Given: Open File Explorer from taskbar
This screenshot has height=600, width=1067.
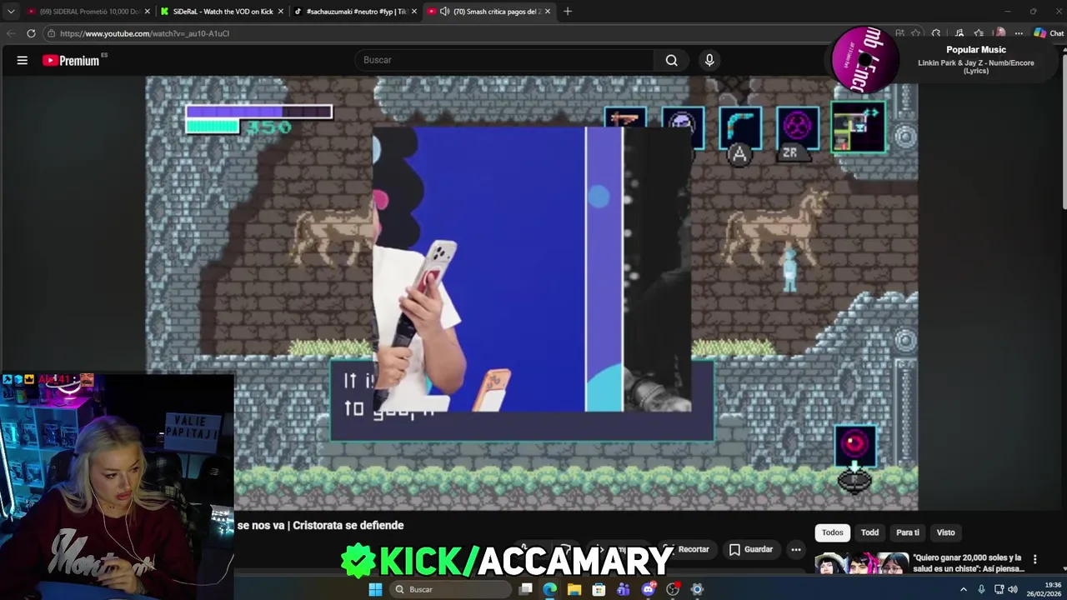Looking at the screenshot, I should click(x=574, y=589).
